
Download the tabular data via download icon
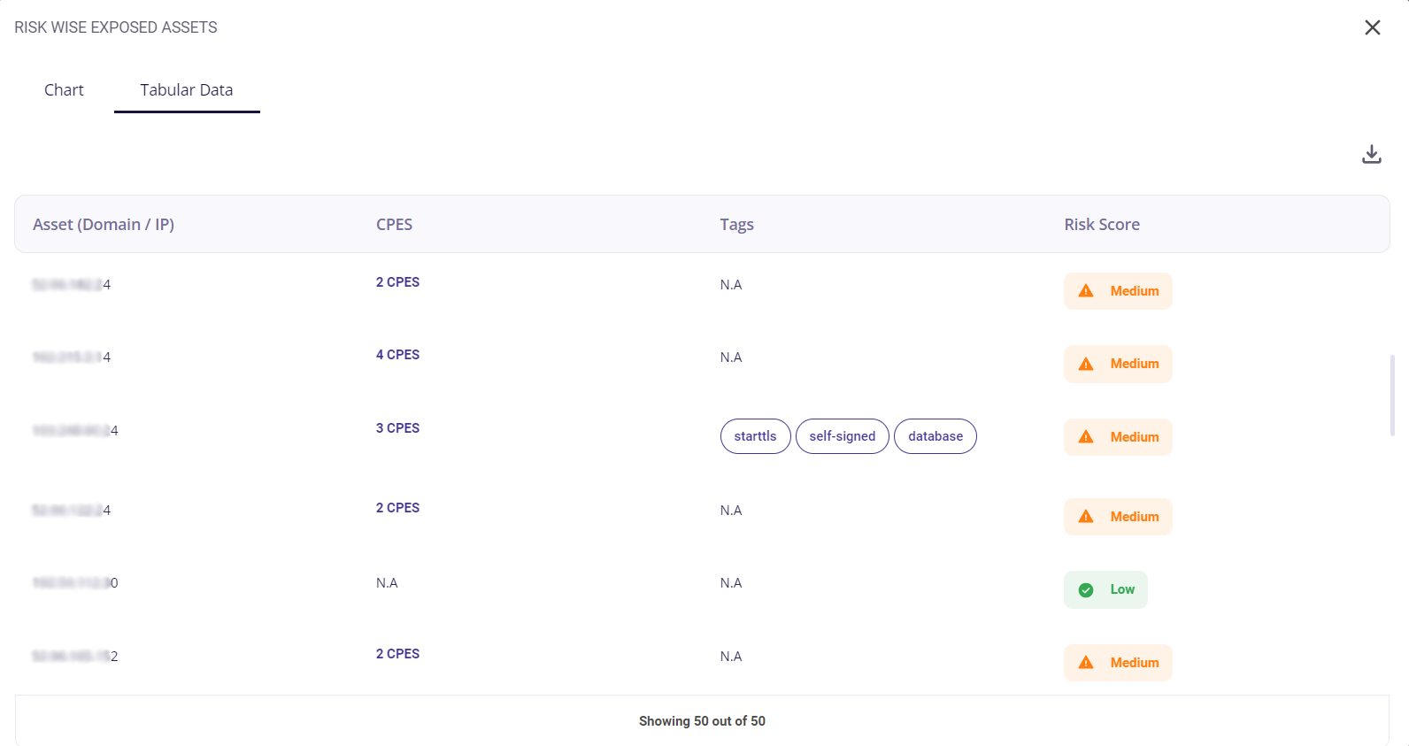coord(1371,154)
